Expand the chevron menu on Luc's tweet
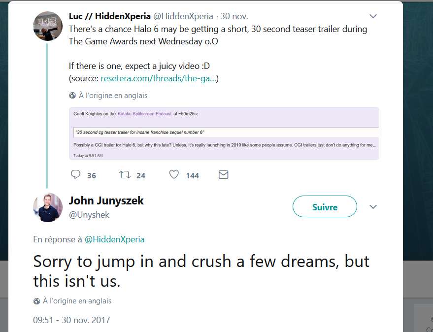433x332 pixels. coord(373,16)
